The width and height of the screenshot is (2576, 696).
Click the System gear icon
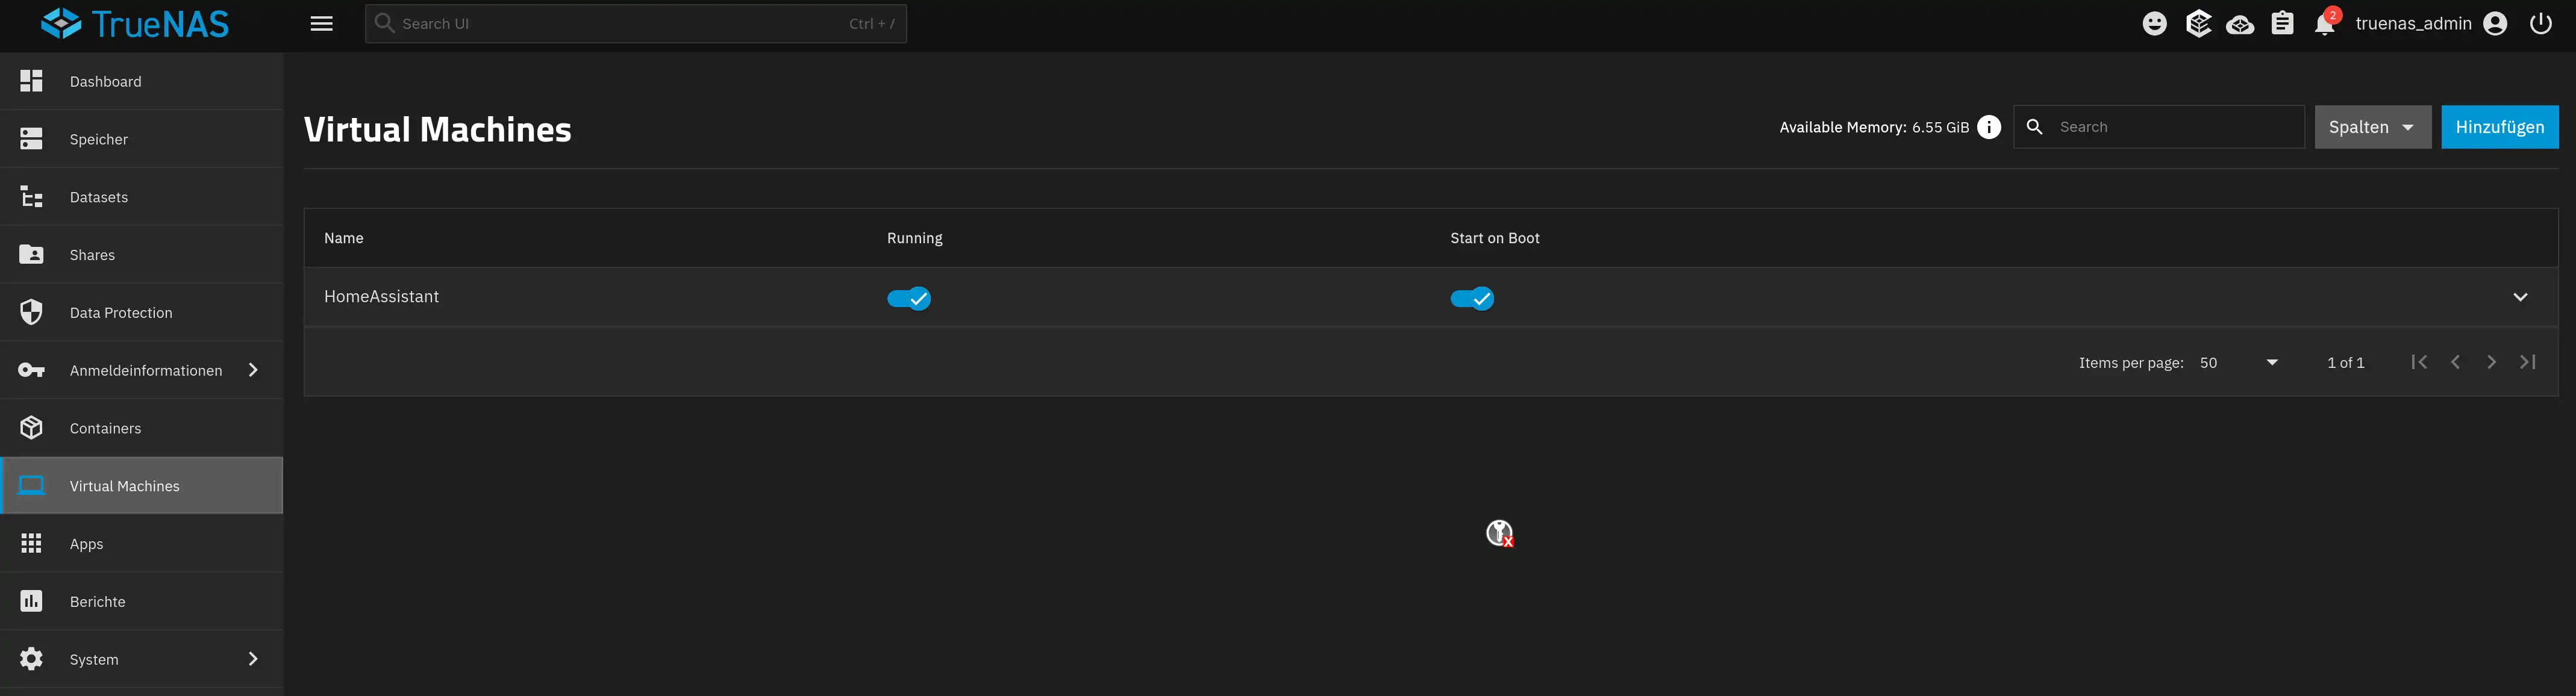(31, 659)
